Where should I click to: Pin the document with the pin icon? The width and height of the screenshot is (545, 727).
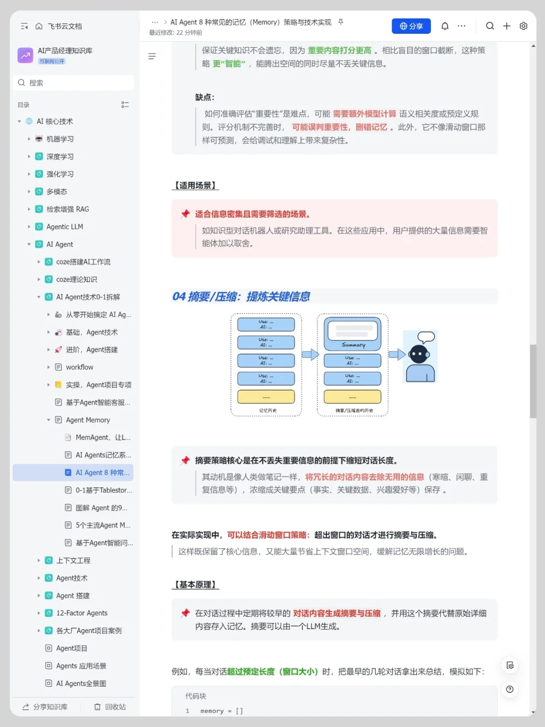pyautogui.click(x=341, y=22)
